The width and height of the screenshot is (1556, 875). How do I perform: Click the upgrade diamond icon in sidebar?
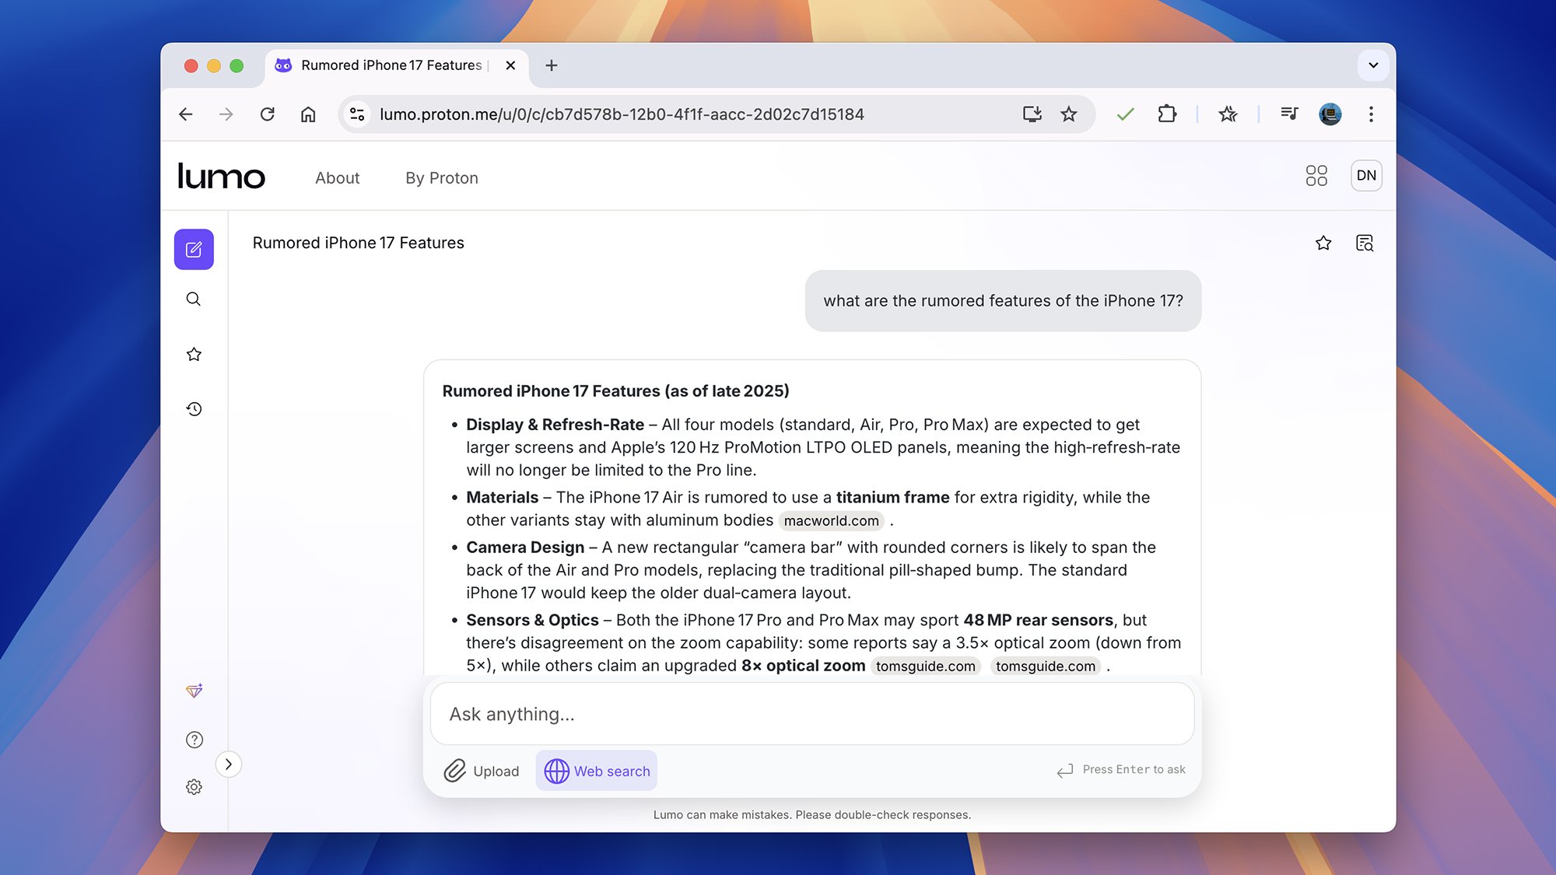click(x=194, y=691)
